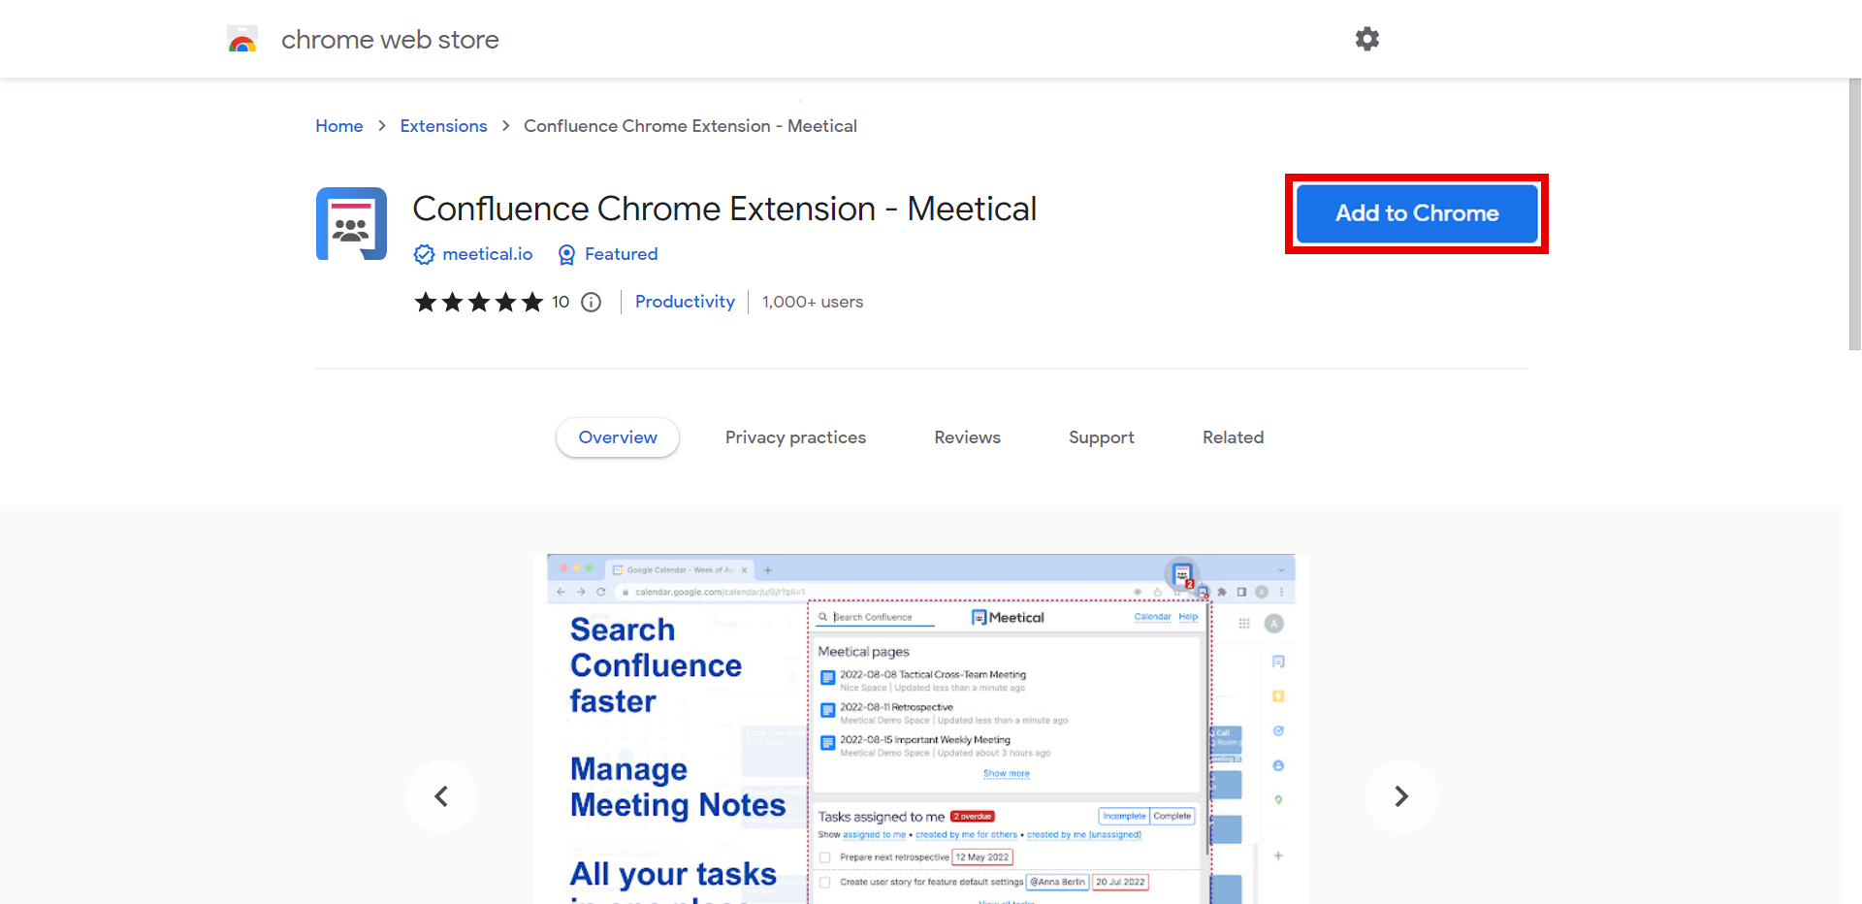Open the Productivity category link
This screenshot has height=904, width=1862.
pos(685,302)
